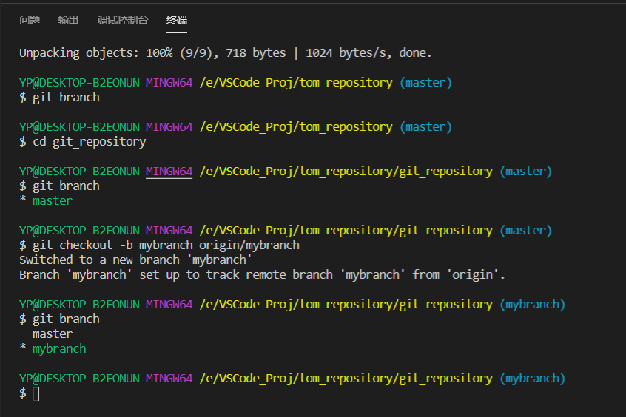
Task: Click the '(master)' label on the first prompt
Action: pyautogui.click(x=425, y=83)
